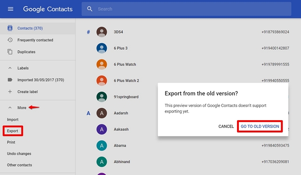The image size is (301, 175).
Task: Select contact name Aakaash
Action: point(121,129)
